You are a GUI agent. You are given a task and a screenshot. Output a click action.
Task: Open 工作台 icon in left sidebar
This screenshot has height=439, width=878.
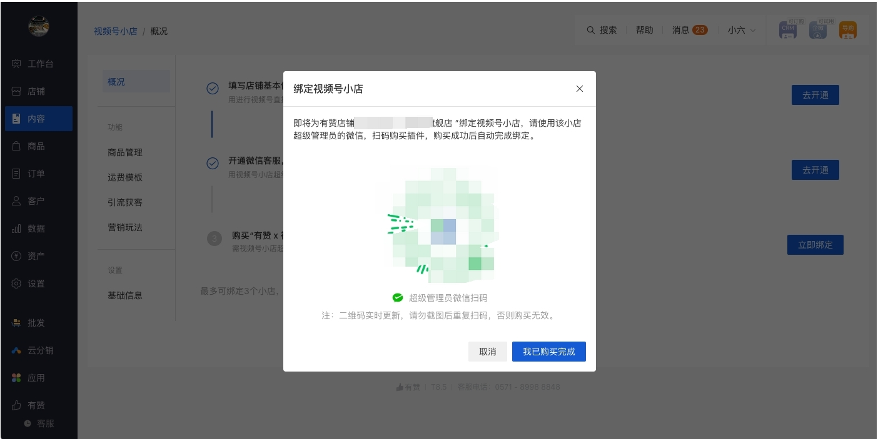(16, 64)
